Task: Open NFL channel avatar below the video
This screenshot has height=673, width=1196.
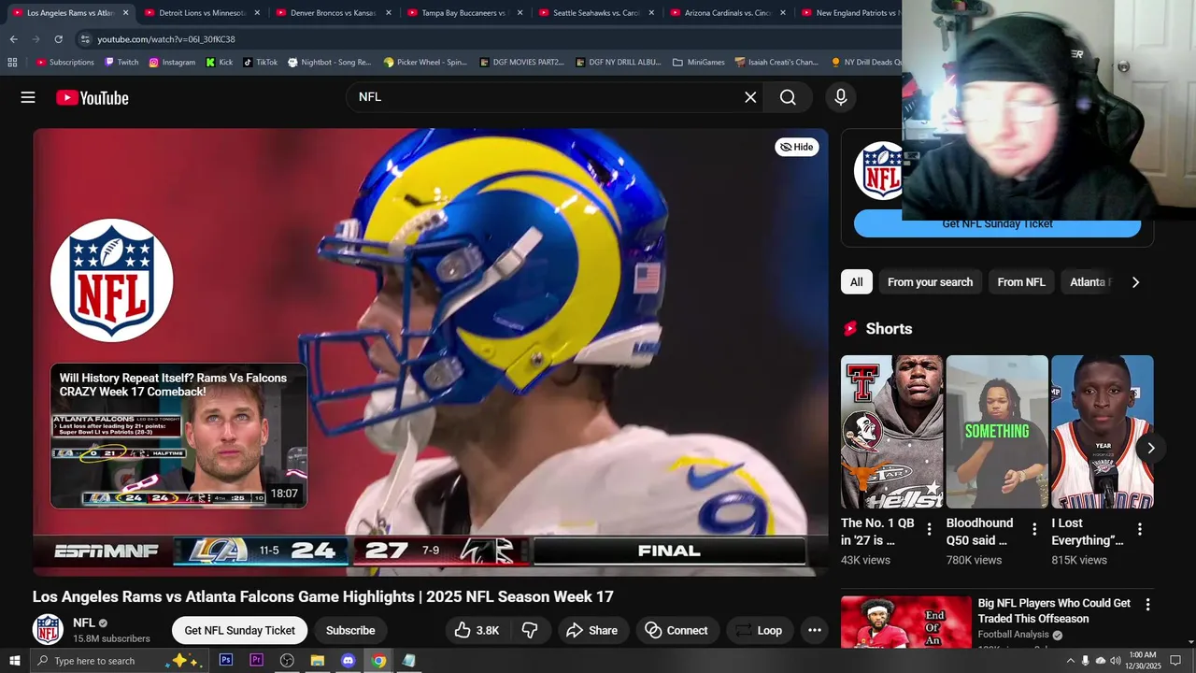Action: [48, 630]
